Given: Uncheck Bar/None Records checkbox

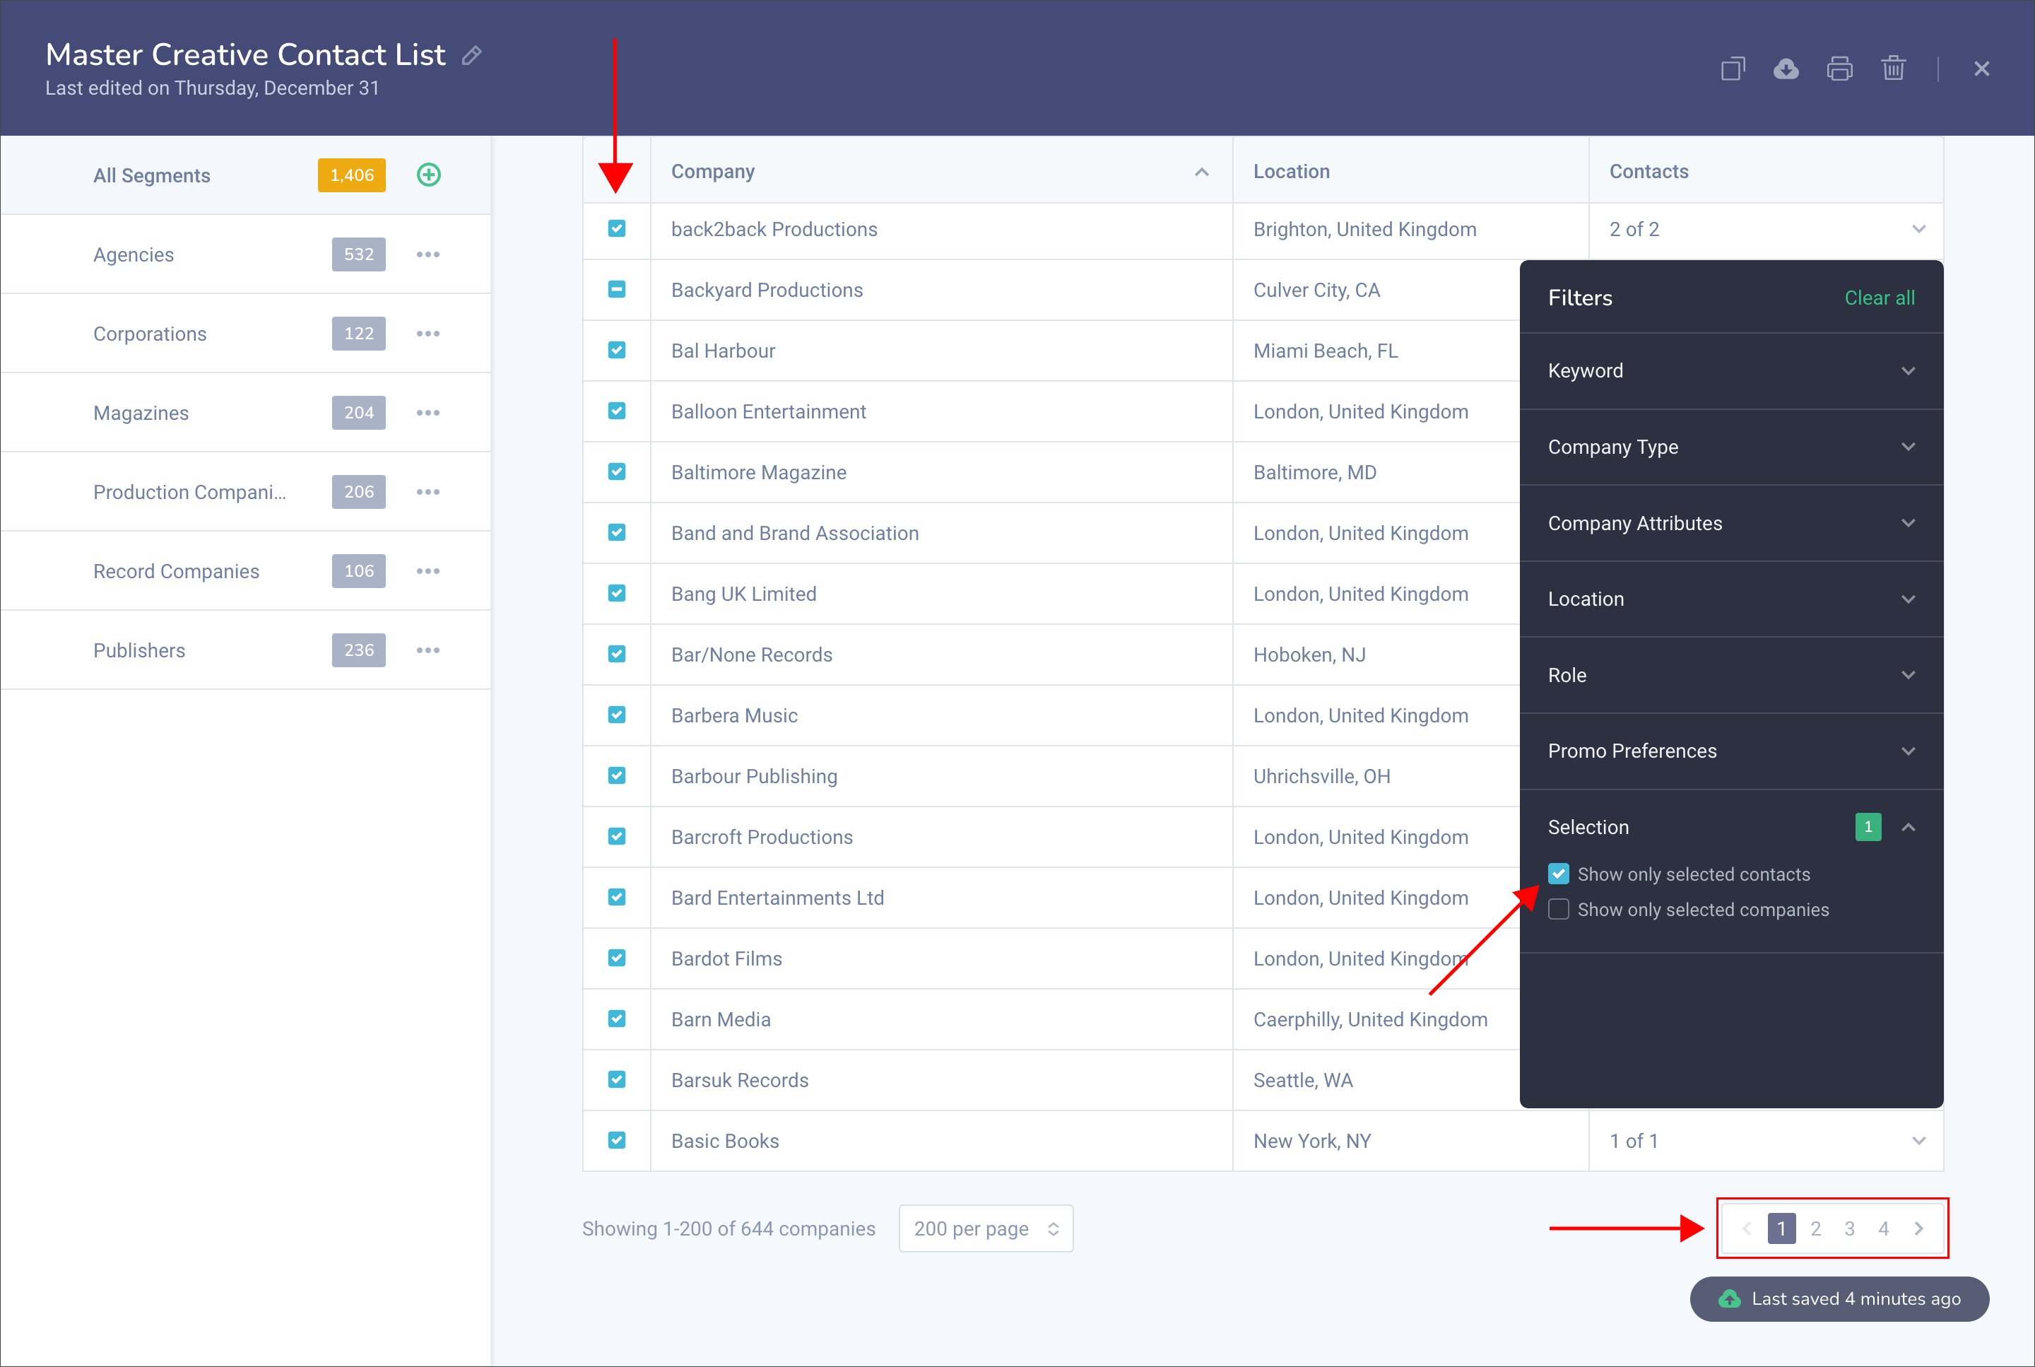Looking at the screenshot, I should click(617, 654).
